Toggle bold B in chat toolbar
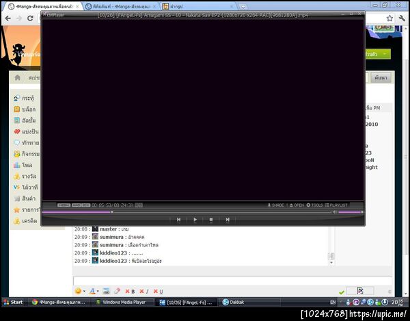 130,292
